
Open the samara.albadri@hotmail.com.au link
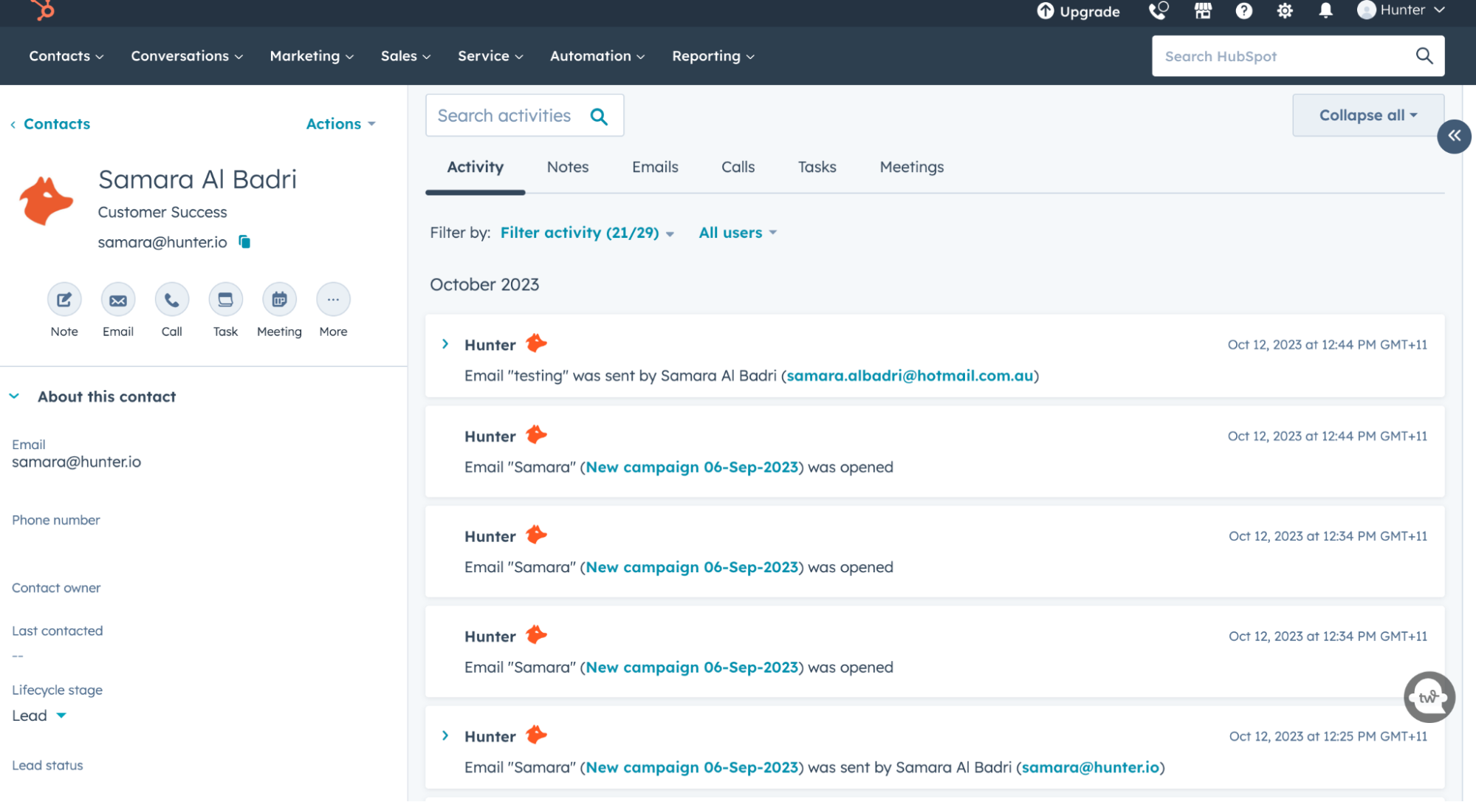click(x=910, y=375)
